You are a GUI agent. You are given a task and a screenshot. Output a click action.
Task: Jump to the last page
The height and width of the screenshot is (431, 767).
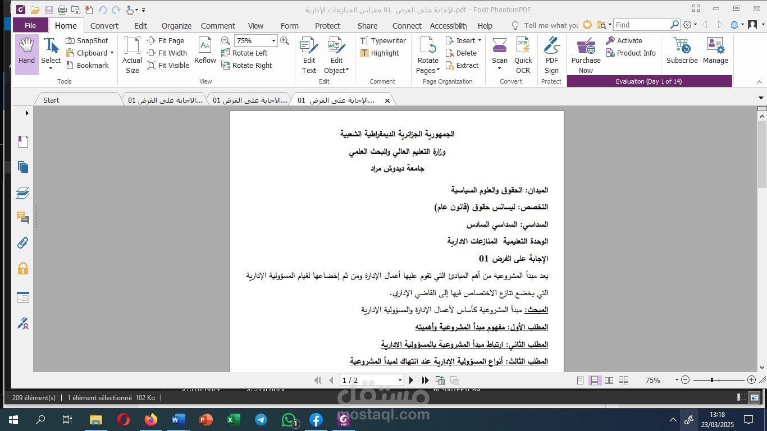426,380
